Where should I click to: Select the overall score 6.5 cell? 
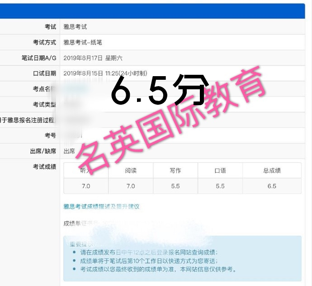coord(272,186)
